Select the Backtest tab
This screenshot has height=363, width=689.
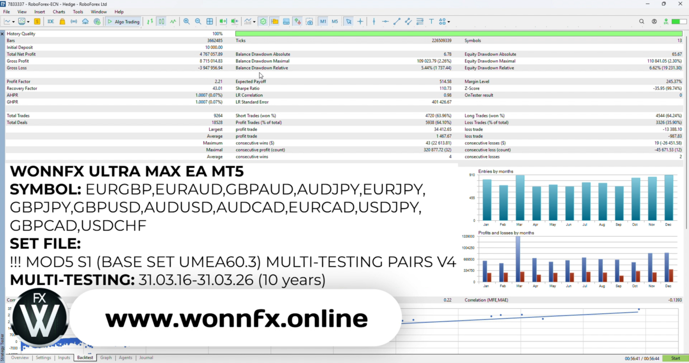click(85, 358)
